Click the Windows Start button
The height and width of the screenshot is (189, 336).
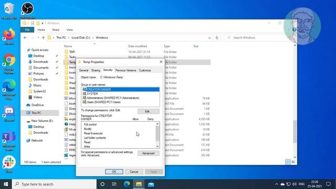6,184
